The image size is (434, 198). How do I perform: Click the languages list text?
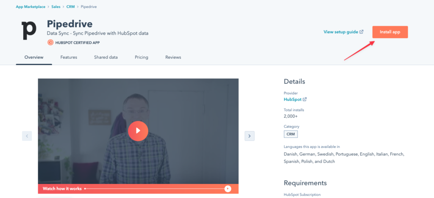pos(344,158)
